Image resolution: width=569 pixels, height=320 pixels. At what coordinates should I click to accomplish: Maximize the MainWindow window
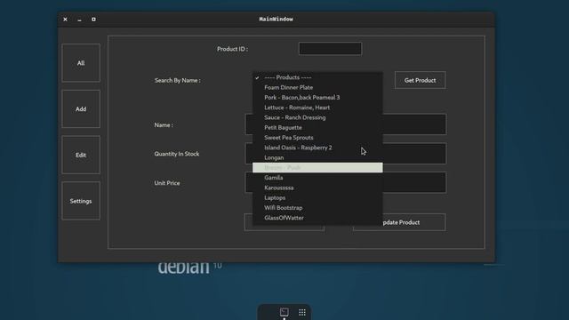pyautogui.click(x=93, y=20)
